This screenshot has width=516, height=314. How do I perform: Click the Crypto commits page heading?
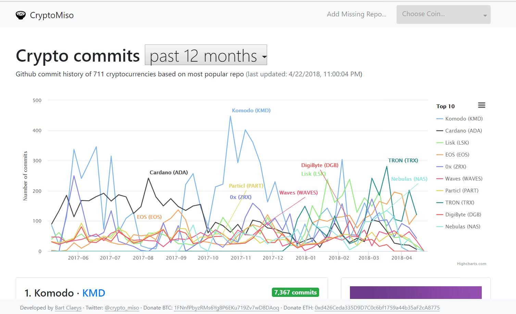tap(78, 55)
